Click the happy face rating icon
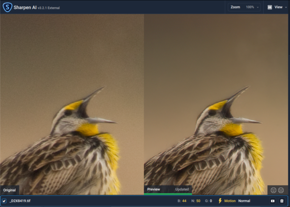Viewport: 290px width, 207px height. 274,190
